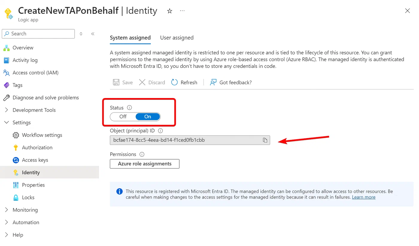Show the Status info tooltip icon
The height and width of the screenshot is (246, 419).
[x=129, y=108]
